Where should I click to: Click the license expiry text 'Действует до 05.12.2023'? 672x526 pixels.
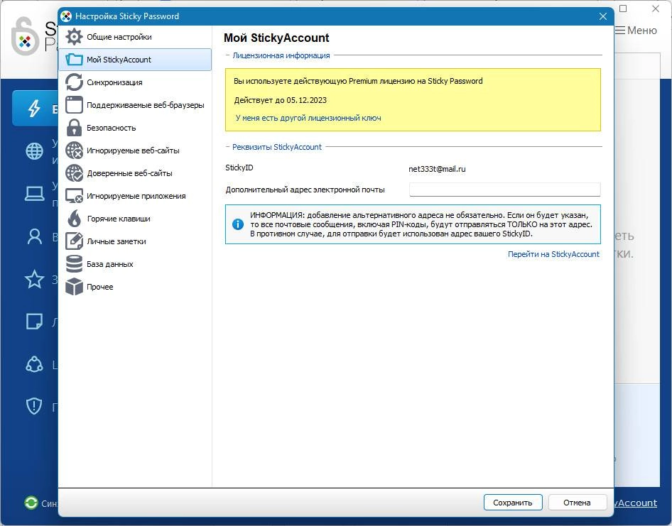(281, 100)
